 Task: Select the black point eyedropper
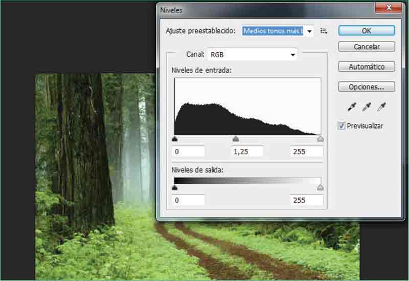[351, 107]
